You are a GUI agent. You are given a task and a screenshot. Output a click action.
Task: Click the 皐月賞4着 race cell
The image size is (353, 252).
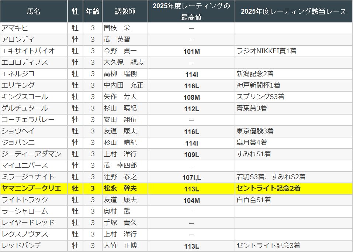252,143
